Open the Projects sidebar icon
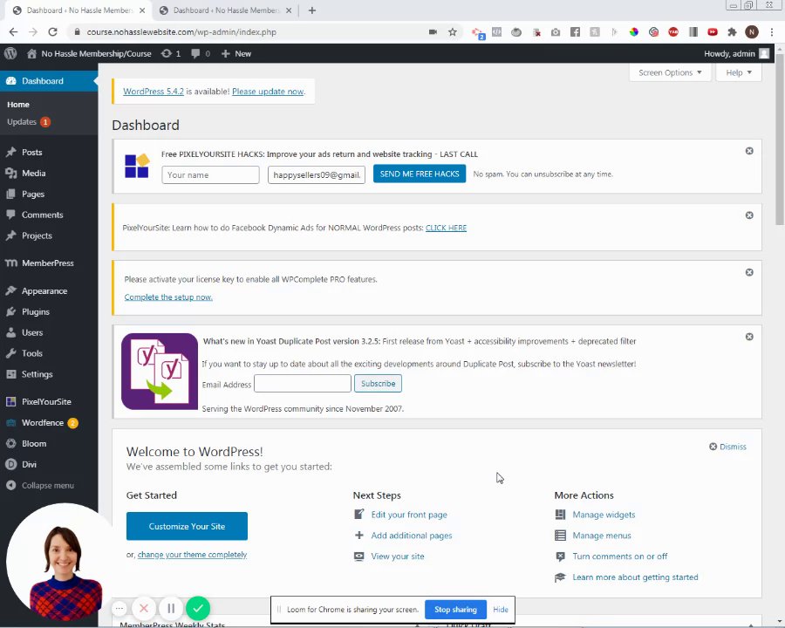Viewport: 785px width, 628px height. (x=11, y=235)
